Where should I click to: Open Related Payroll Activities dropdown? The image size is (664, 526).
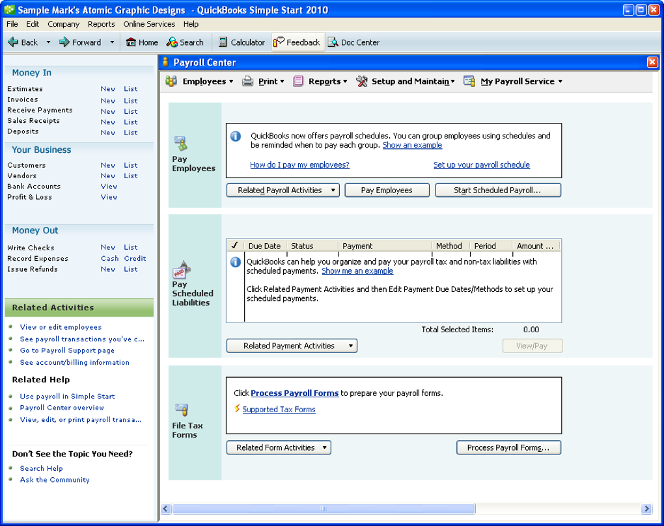[283, 191]
